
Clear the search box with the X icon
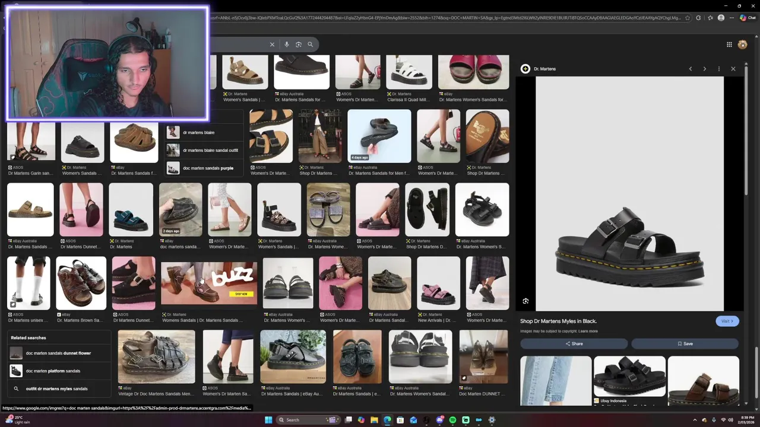click(272, 44)
